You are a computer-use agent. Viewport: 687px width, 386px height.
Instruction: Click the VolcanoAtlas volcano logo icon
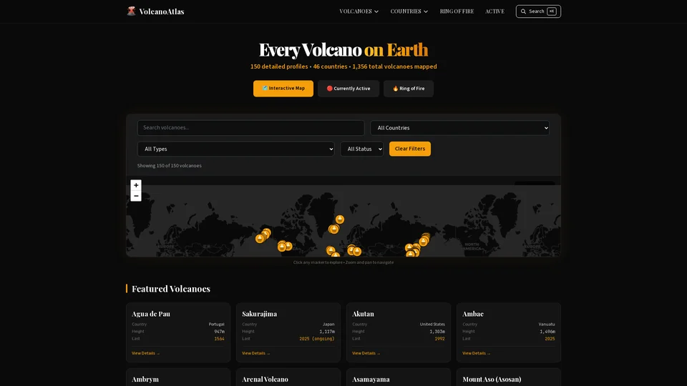131,11
